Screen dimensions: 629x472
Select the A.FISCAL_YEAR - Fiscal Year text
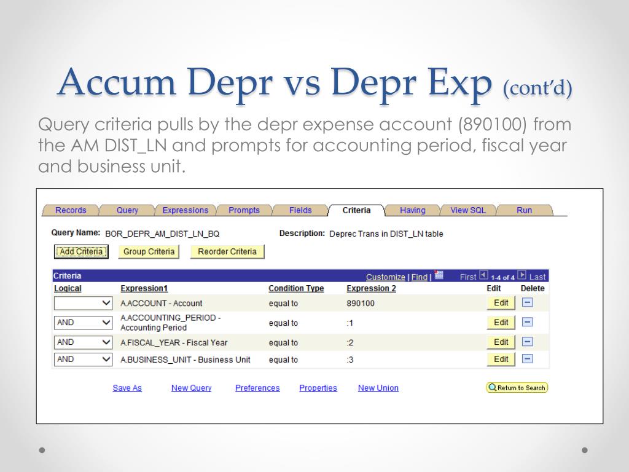[x=174, y=343]
